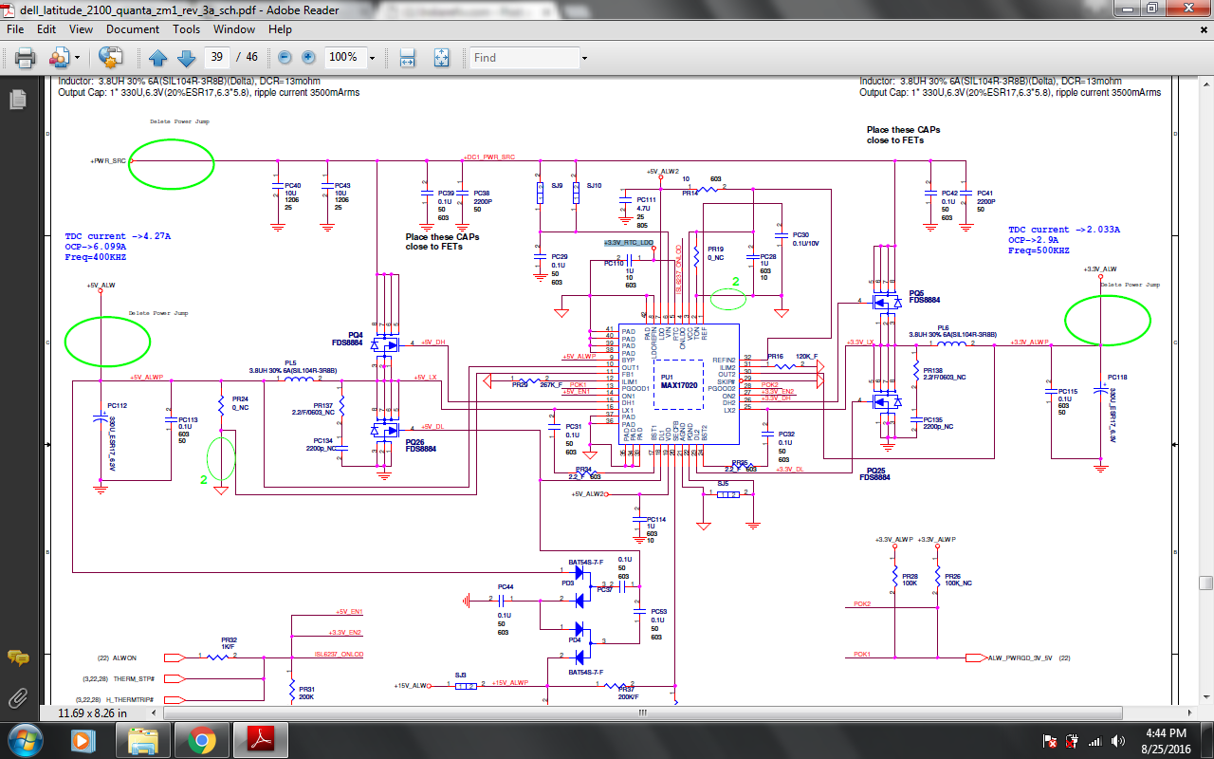
Task: Go to previous page using up arrow
Action: coord(158,58)
